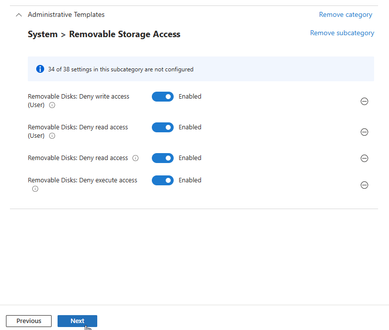Show info for Deny execute access setting
This screenshot has height=330, width=389.
35,189
